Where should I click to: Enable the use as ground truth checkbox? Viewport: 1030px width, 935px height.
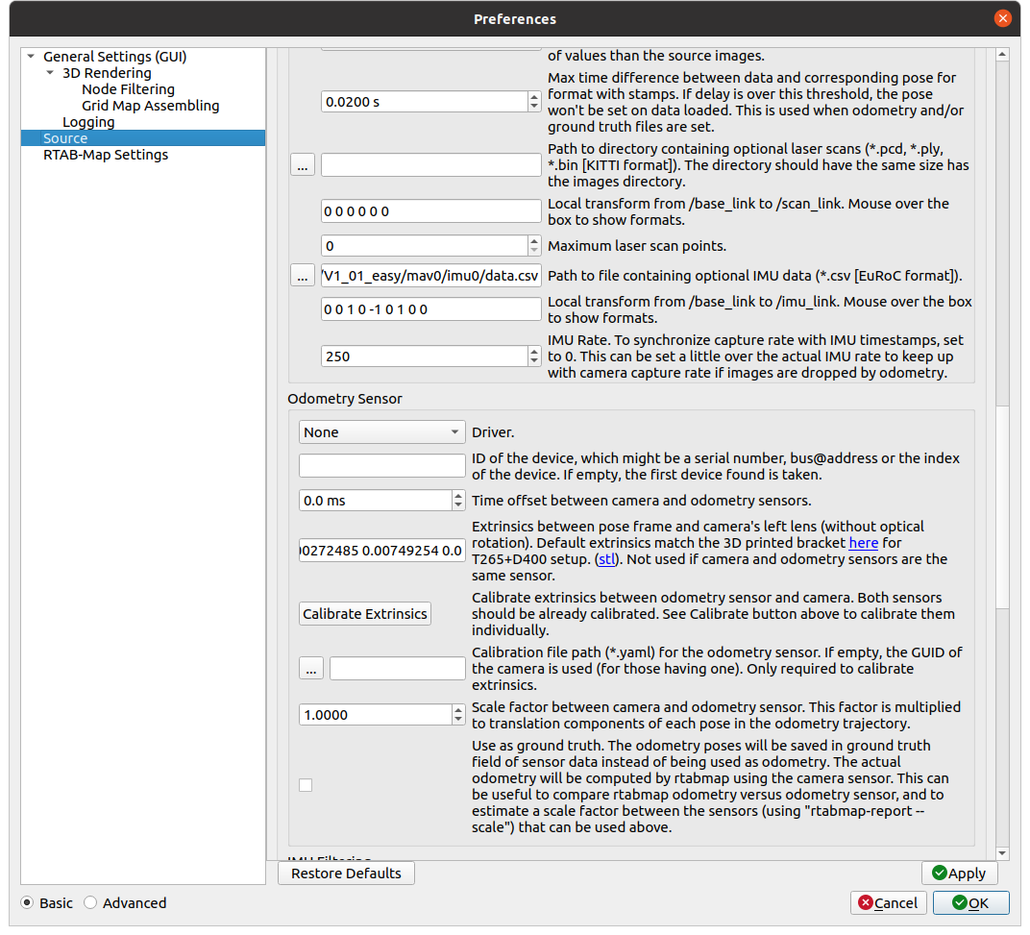point(306,785)
